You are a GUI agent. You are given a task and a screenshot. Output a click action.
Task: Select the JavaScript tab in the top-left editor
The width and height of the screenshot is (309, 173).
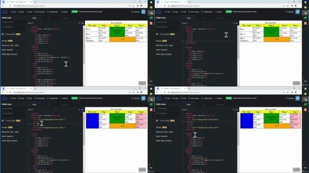(x=65, y=18)
